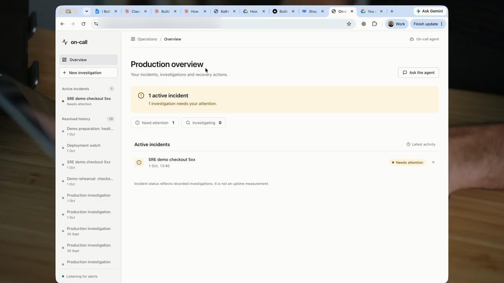Viewport: 504px width, 283px height.
Task: Open Deployment watch in Resolved history
Action: [x=88, y=148]
